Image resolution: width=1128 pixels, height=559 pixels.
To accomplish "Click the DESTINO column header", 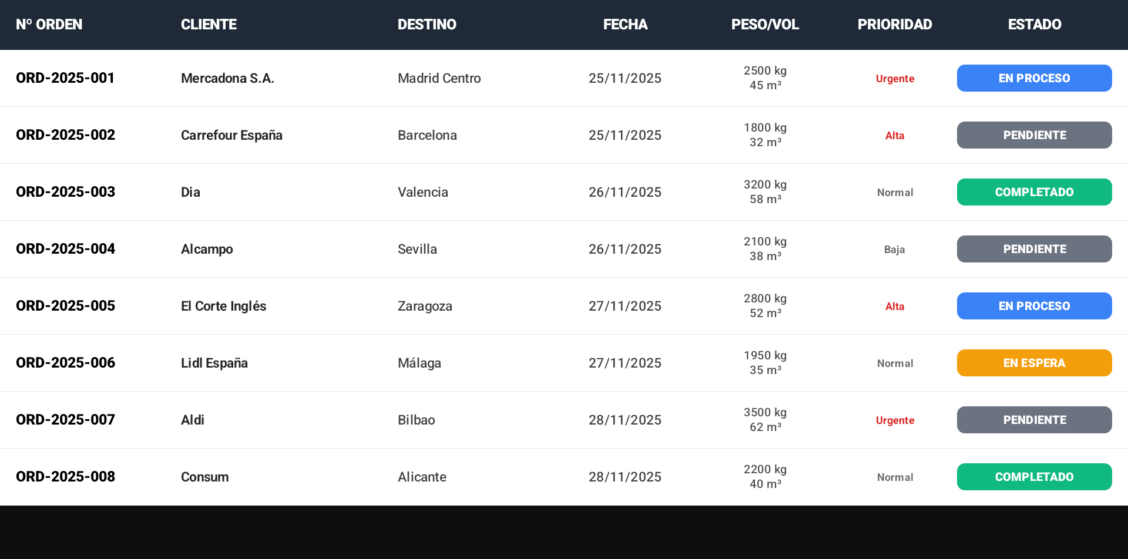I will click(427, 25).
